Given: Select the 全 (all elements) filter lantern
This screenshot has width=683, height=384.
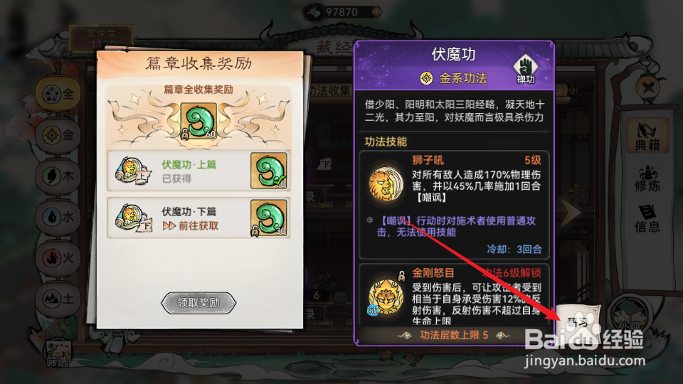Looking at the screenshot, I should click(x=58, y=94).
